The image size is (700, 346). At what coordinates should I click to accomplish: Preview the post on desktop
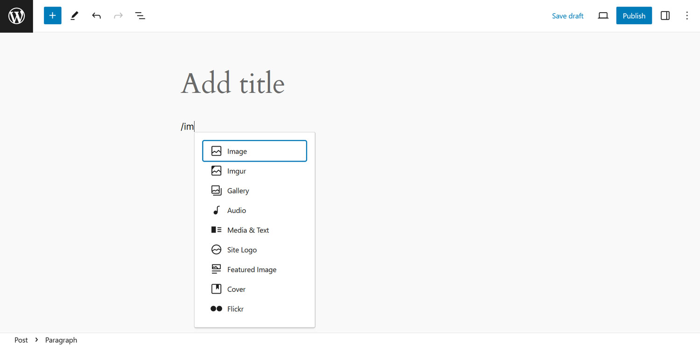click(x=602, y=15)
